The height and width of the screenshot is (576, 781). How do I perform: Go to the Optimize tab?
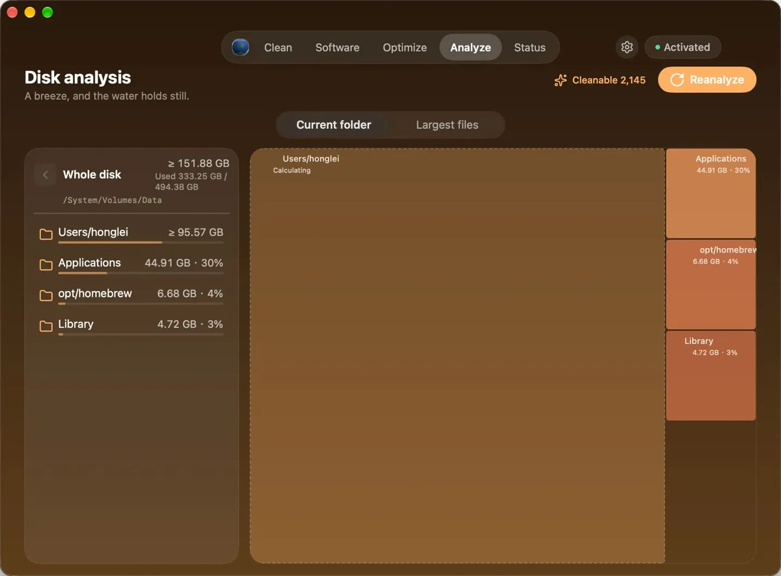[405, 47]
